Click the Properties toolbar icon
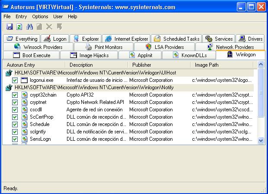The image size is (268, 194). click(x=39, y=27)
